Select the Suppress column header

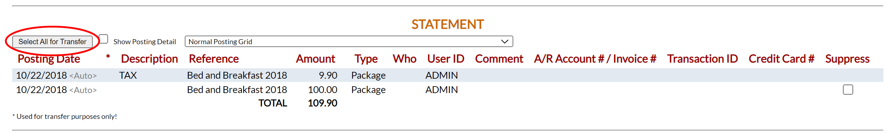(847, 59)
